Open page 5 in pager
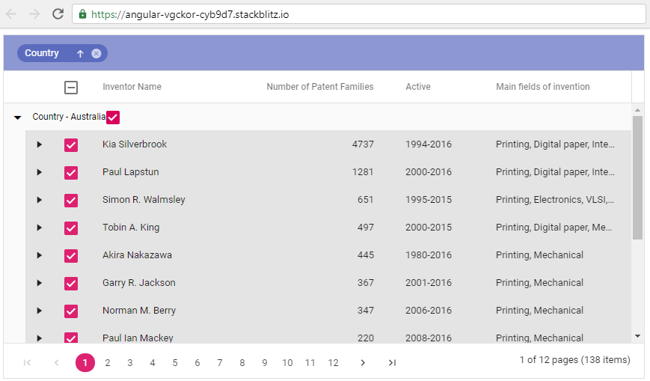The width and height of the screenshot is (650, 381). click(x=175, y=362)
